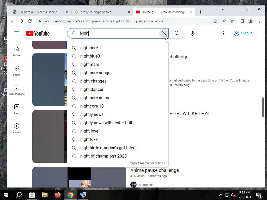Show hidden system tray icons
This screenshot has width=267, height=200.
coord(221,195)
